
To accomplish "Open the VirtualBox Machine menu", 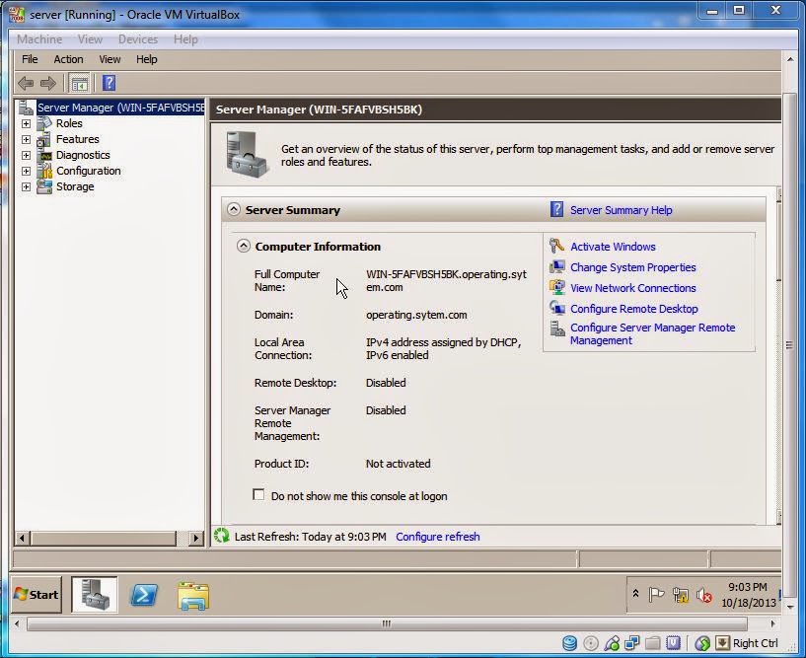I will (x=39, y=39).
